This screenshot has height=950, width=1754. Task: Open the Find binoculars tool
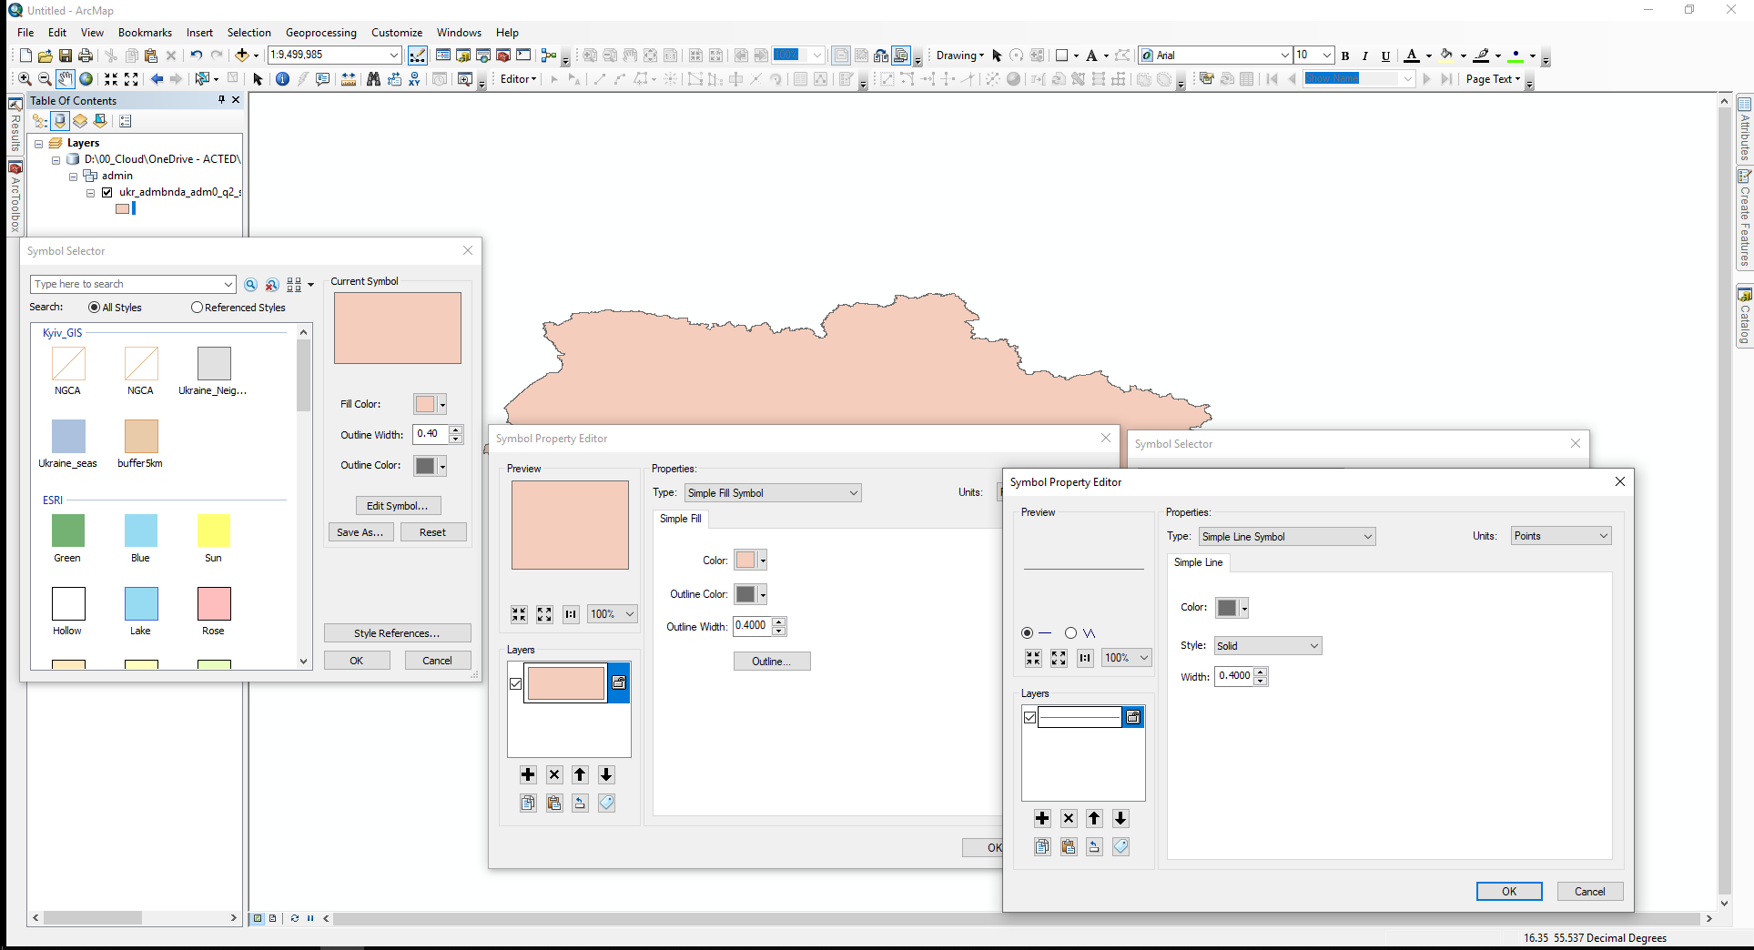(373, 79)
